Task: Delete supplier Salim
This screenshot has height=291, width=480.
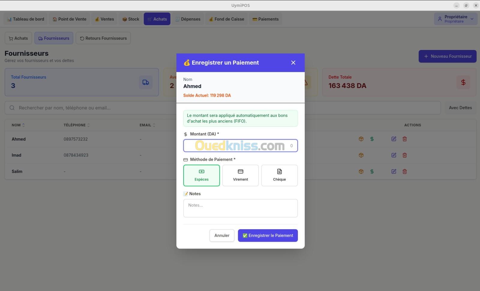Action: pyautogui.click(x=405, y=172)
